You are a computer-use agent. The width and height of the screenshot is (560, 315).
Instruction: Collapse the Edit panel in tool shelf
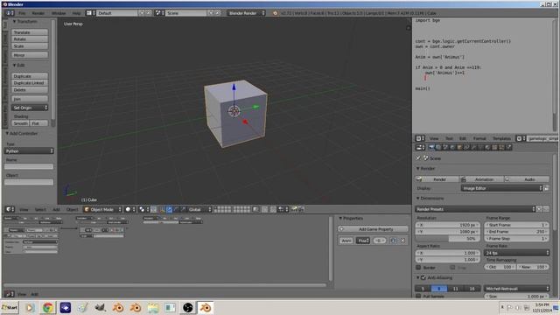(x=19, y=66)
